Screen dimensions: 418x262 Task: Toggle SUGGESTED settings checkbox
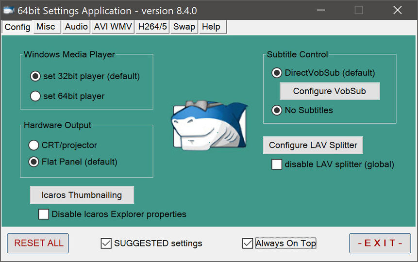click(106, 244)
